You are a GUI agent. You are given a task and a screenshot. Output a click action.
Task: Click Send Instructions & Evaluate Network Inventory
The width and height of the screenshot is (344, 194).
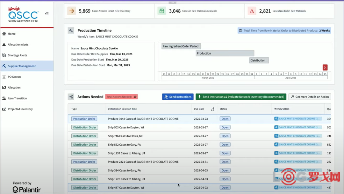click(x=241, y=97)
